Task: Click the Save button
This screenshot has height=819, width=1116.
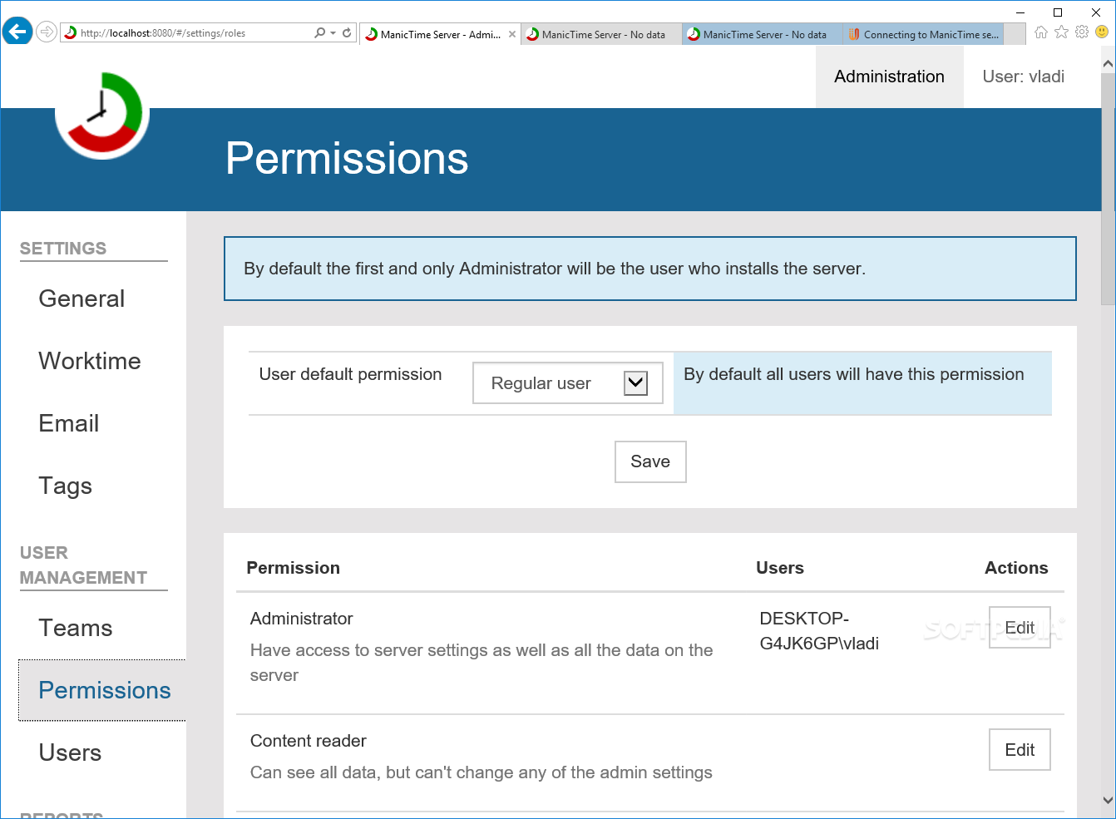Action: pyautogui.click(x=650, y=461)
